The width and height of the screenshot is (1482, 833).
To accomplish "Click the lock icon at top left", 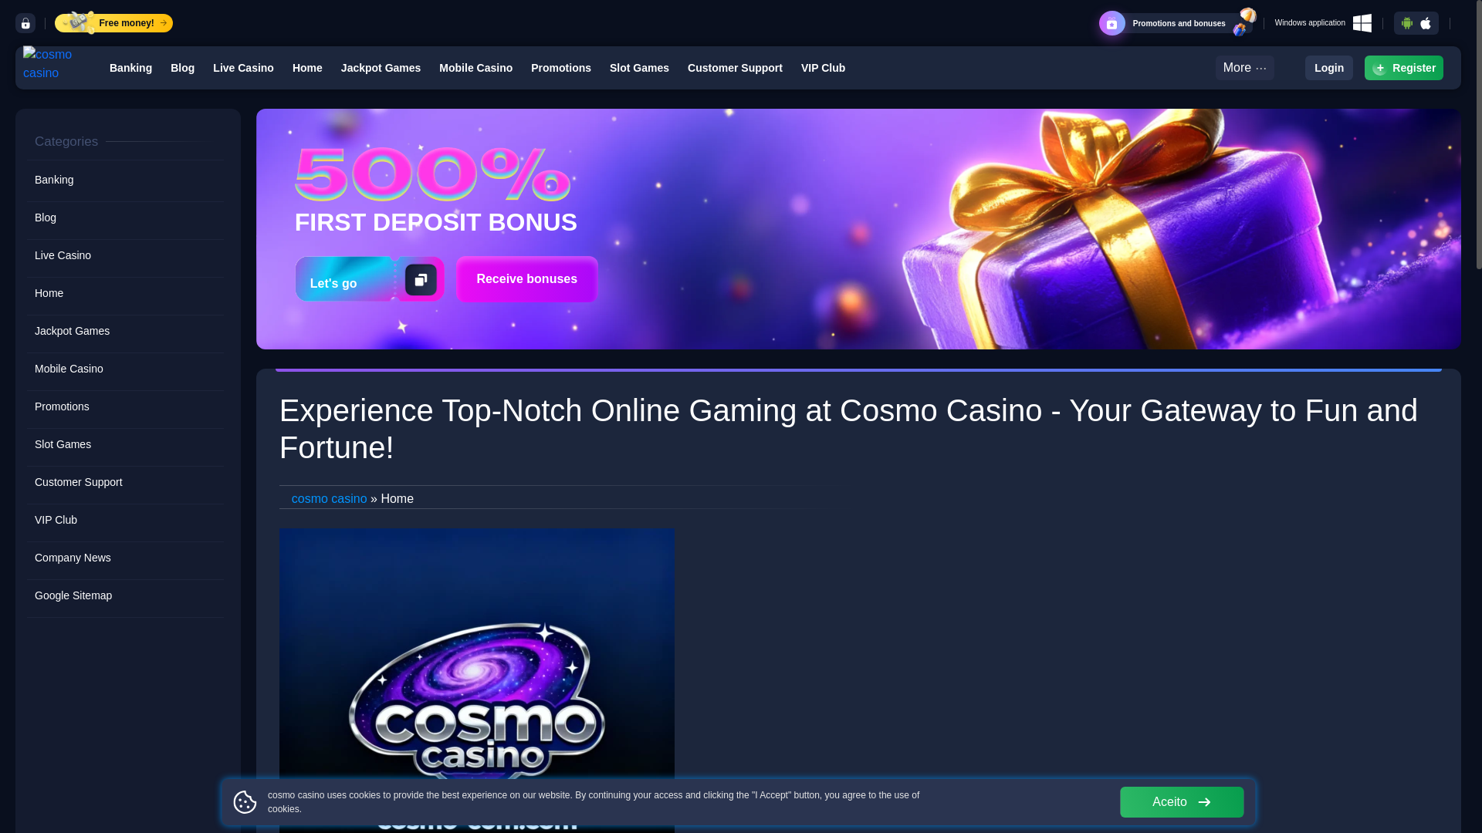I will point(25,23).
